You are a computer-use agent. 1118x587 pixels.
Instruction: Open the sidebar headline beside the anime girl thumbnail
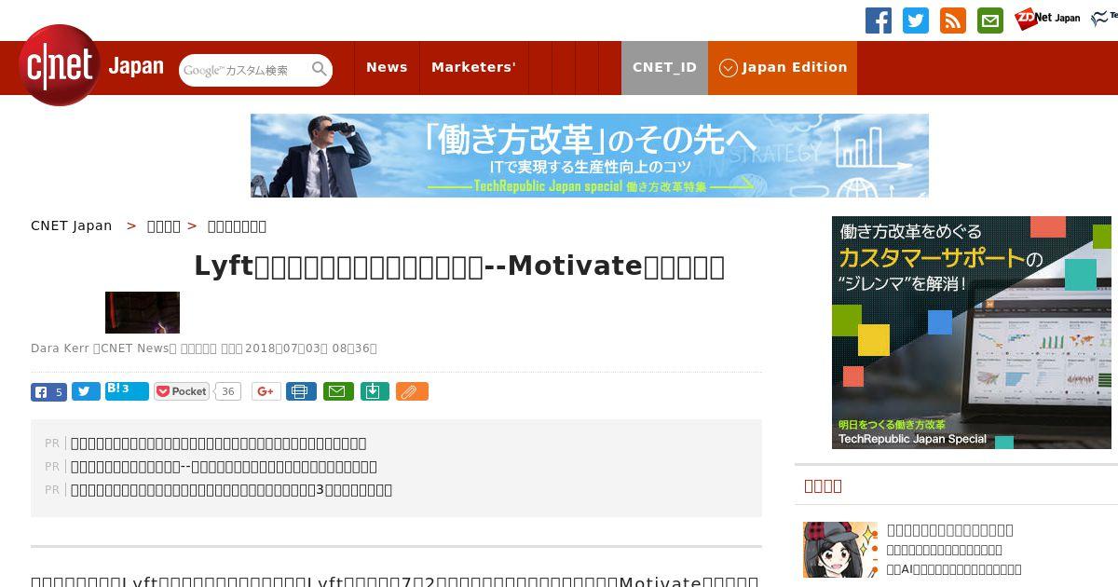tap(950, 530)
